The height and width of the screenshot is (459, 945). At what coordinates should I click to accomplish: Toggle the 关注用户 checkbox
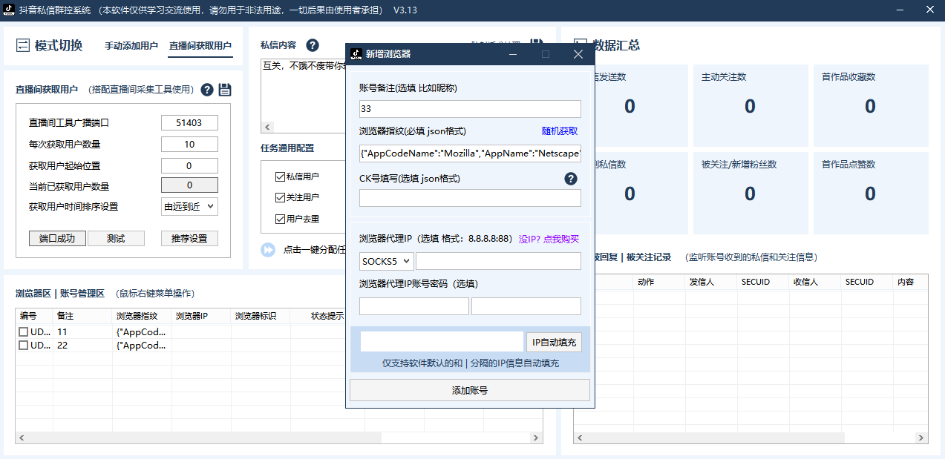(x=280, y=198)
